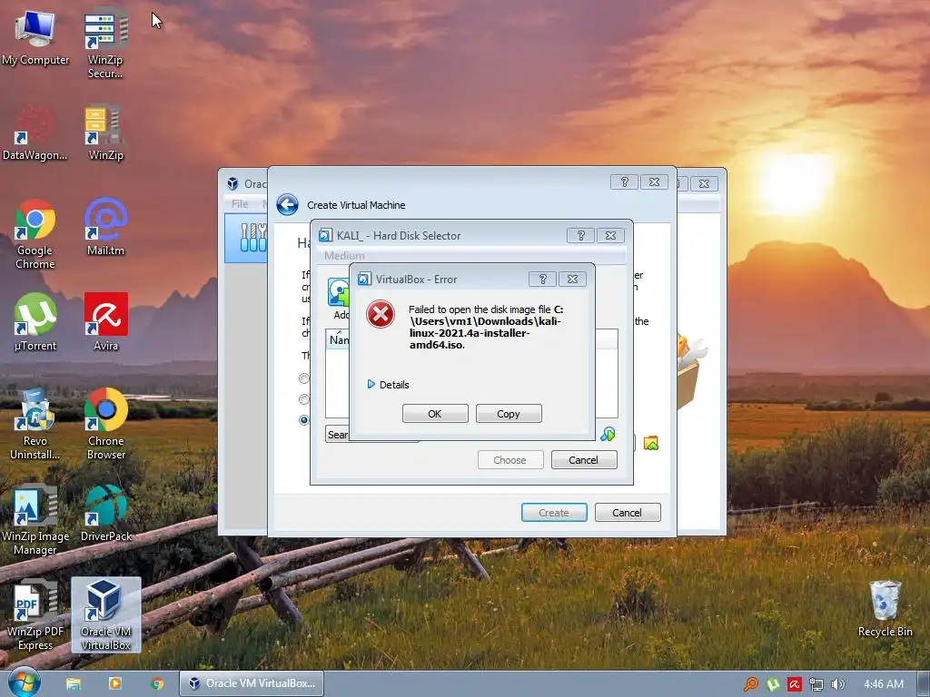Viewport: 930px width, 697px height.
Task: Launch Google Chrome from the desktop
Action: [x=35, y=235]
